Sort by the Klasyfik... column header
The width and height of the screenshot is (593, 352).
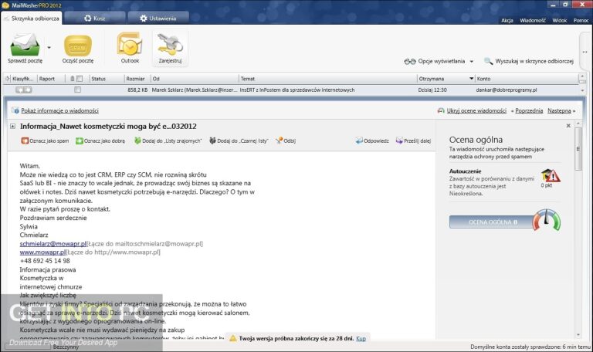coord(22,79)
